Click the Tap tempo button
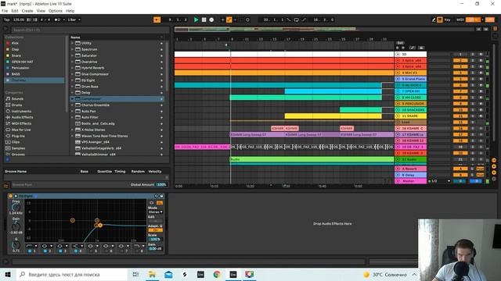 click(7, 20)
